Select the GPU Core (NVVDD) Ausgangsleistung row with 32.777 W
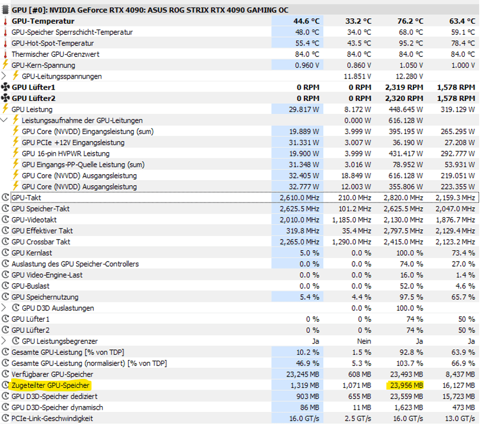 coord(79,187)
